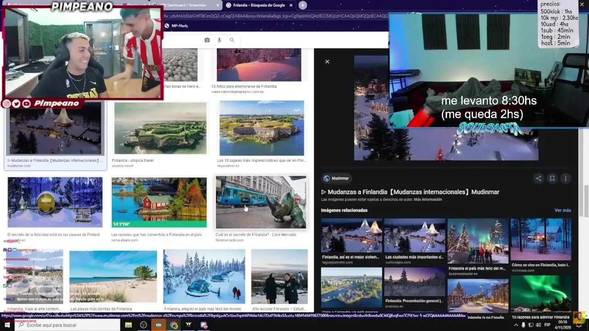Image resolution: width=589 pixels, height=331 pixels.
Task: Open related image 'Finlandia: Presentación general'
Action: click(x=415, y=282)
